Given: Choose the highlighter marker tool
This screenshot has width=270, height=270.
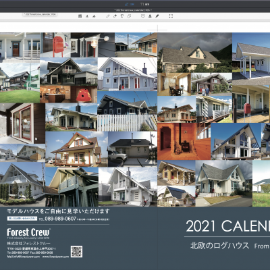Looking at the screenshot, I should coord(115,16).
